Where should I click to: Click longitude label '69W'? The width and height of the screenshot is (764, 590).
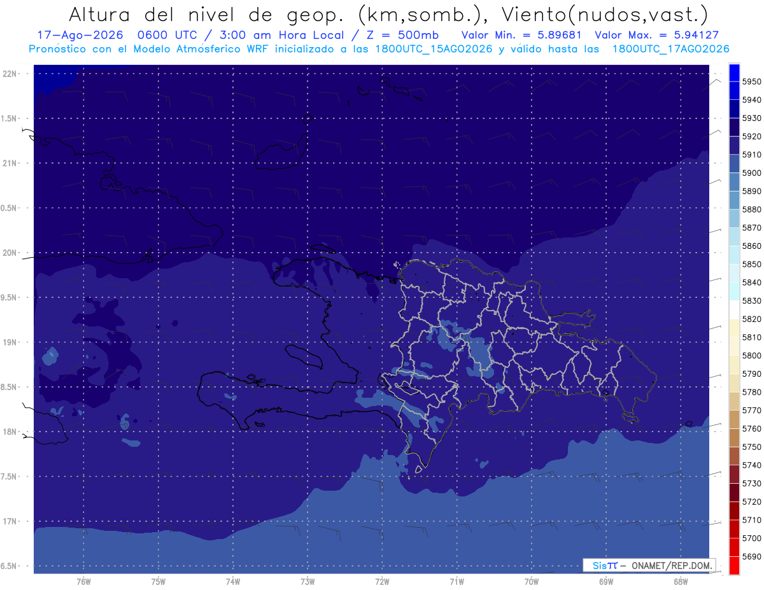[606, 581]
